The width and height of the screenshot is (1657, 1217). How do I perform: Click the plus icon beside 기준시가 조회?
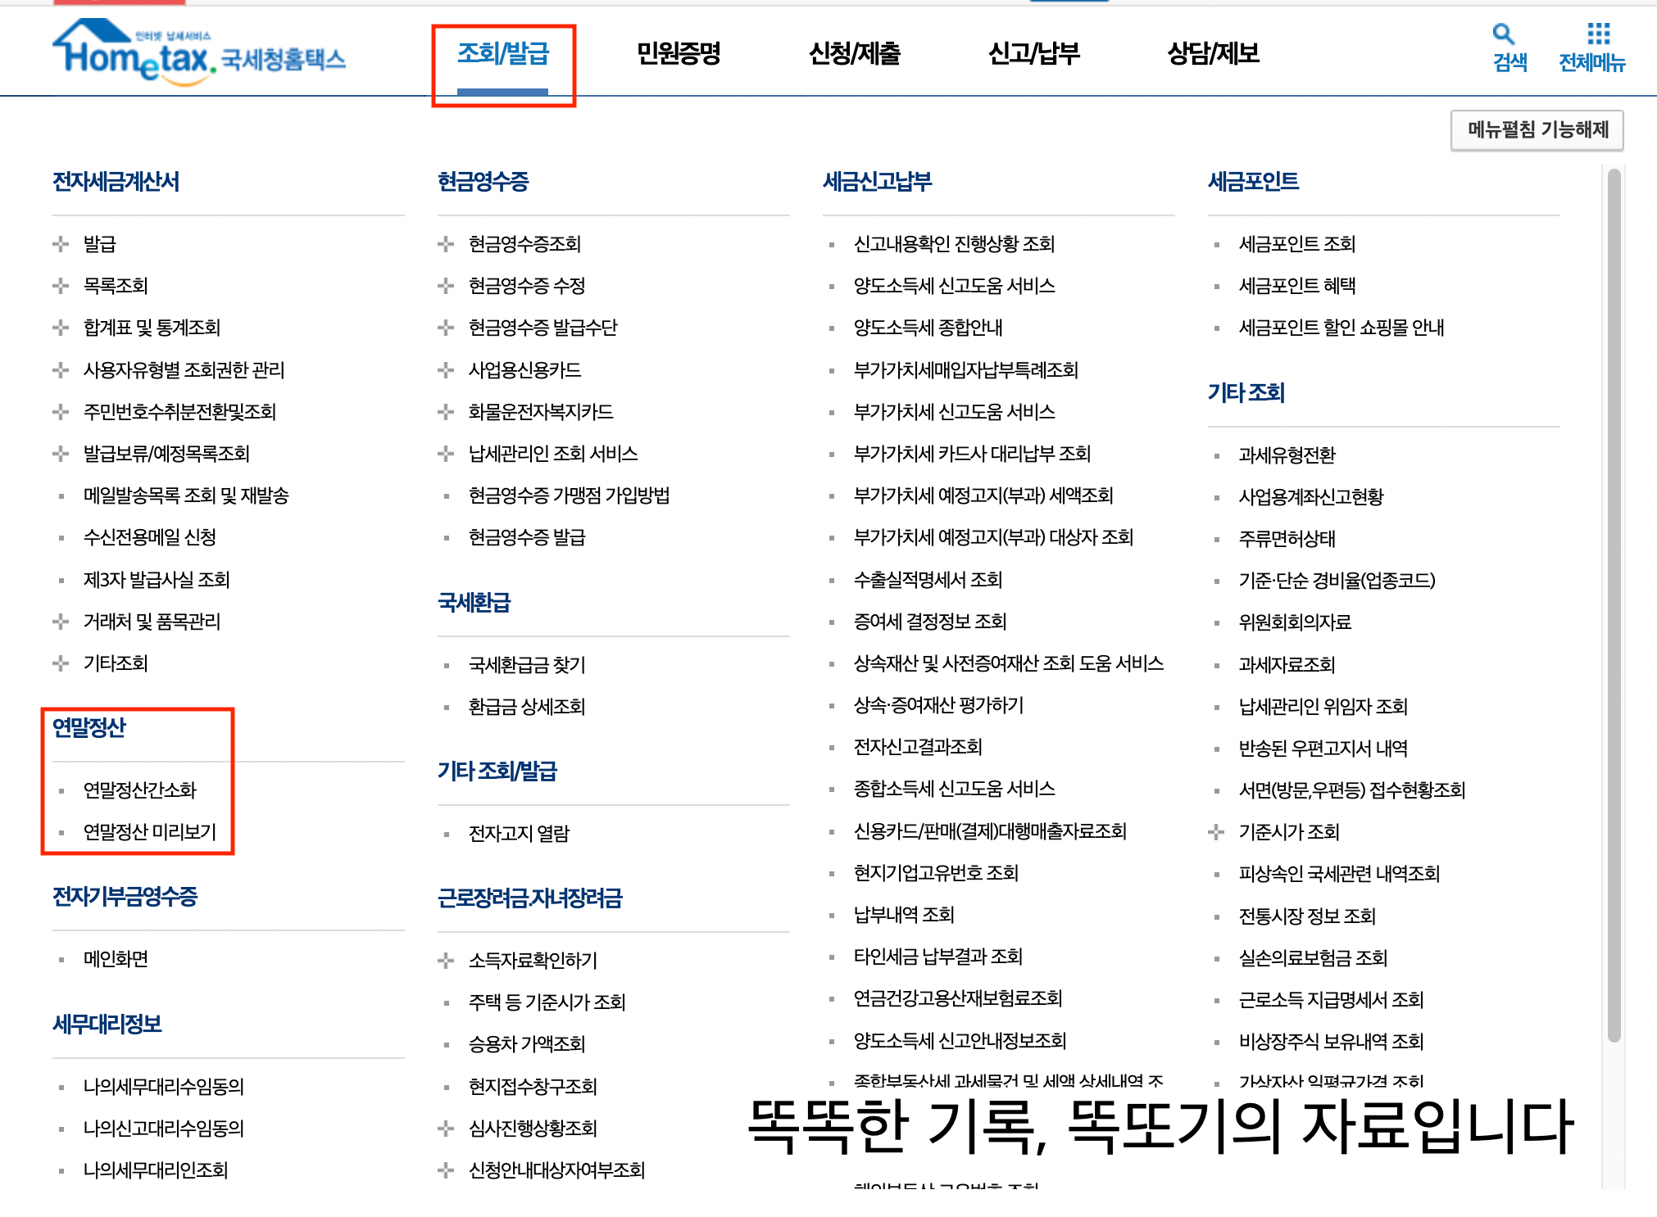[1216, 833]
